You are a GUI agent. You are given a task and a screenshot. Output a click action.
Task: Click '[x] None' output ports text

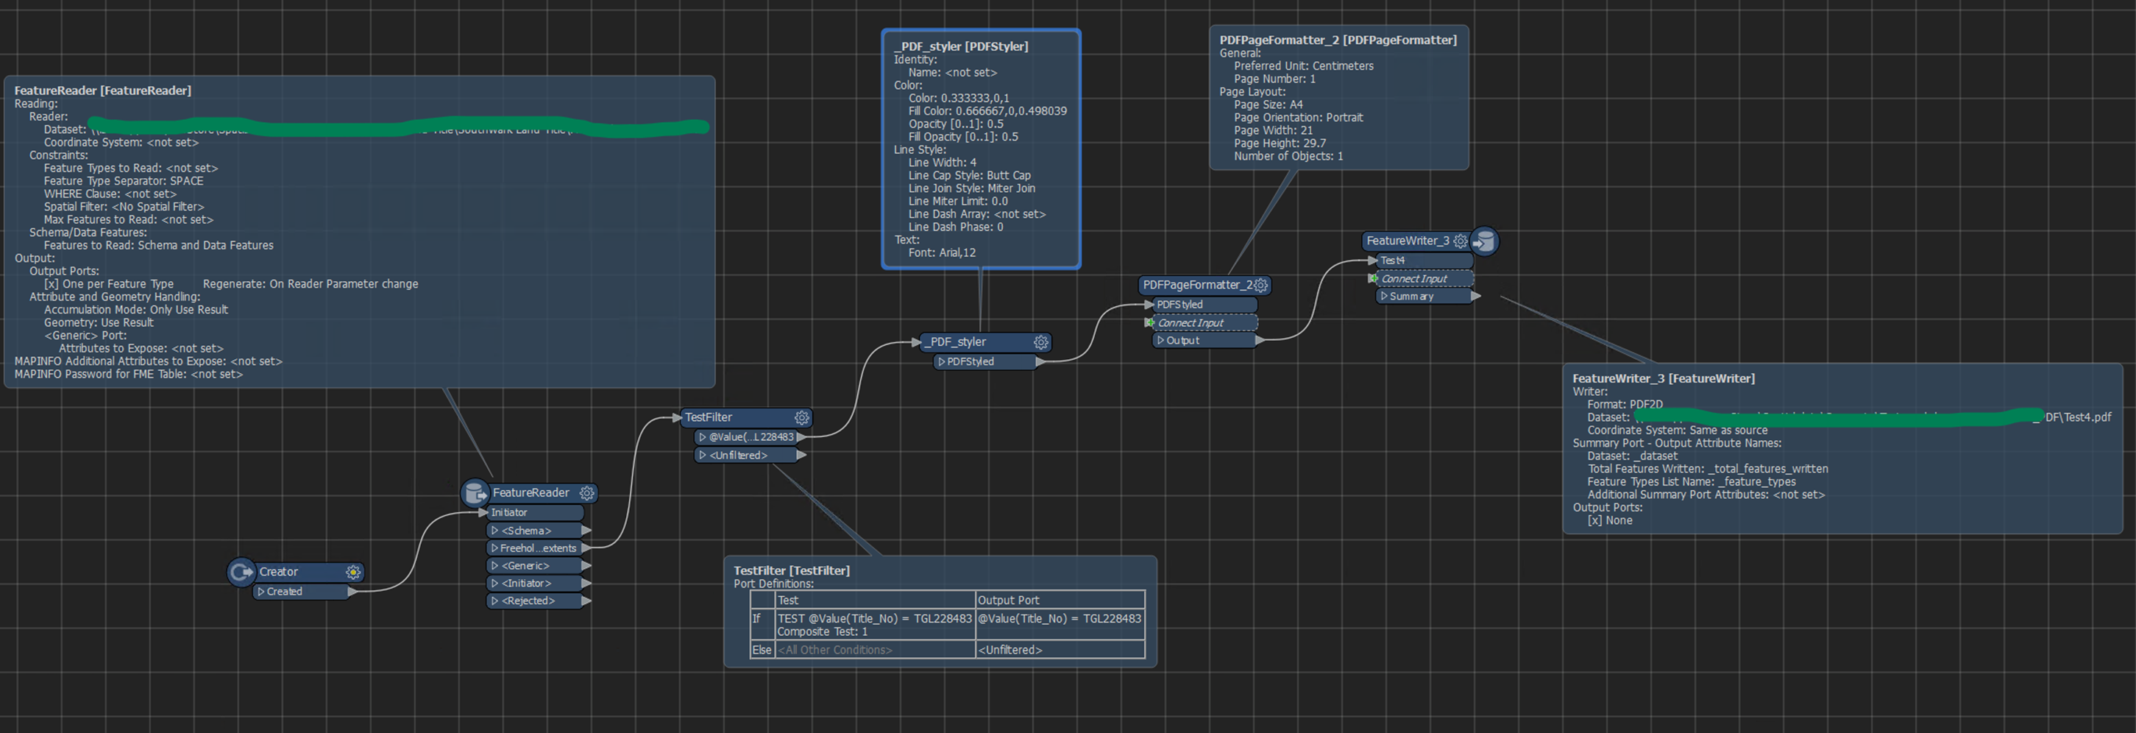(1609, 521)
